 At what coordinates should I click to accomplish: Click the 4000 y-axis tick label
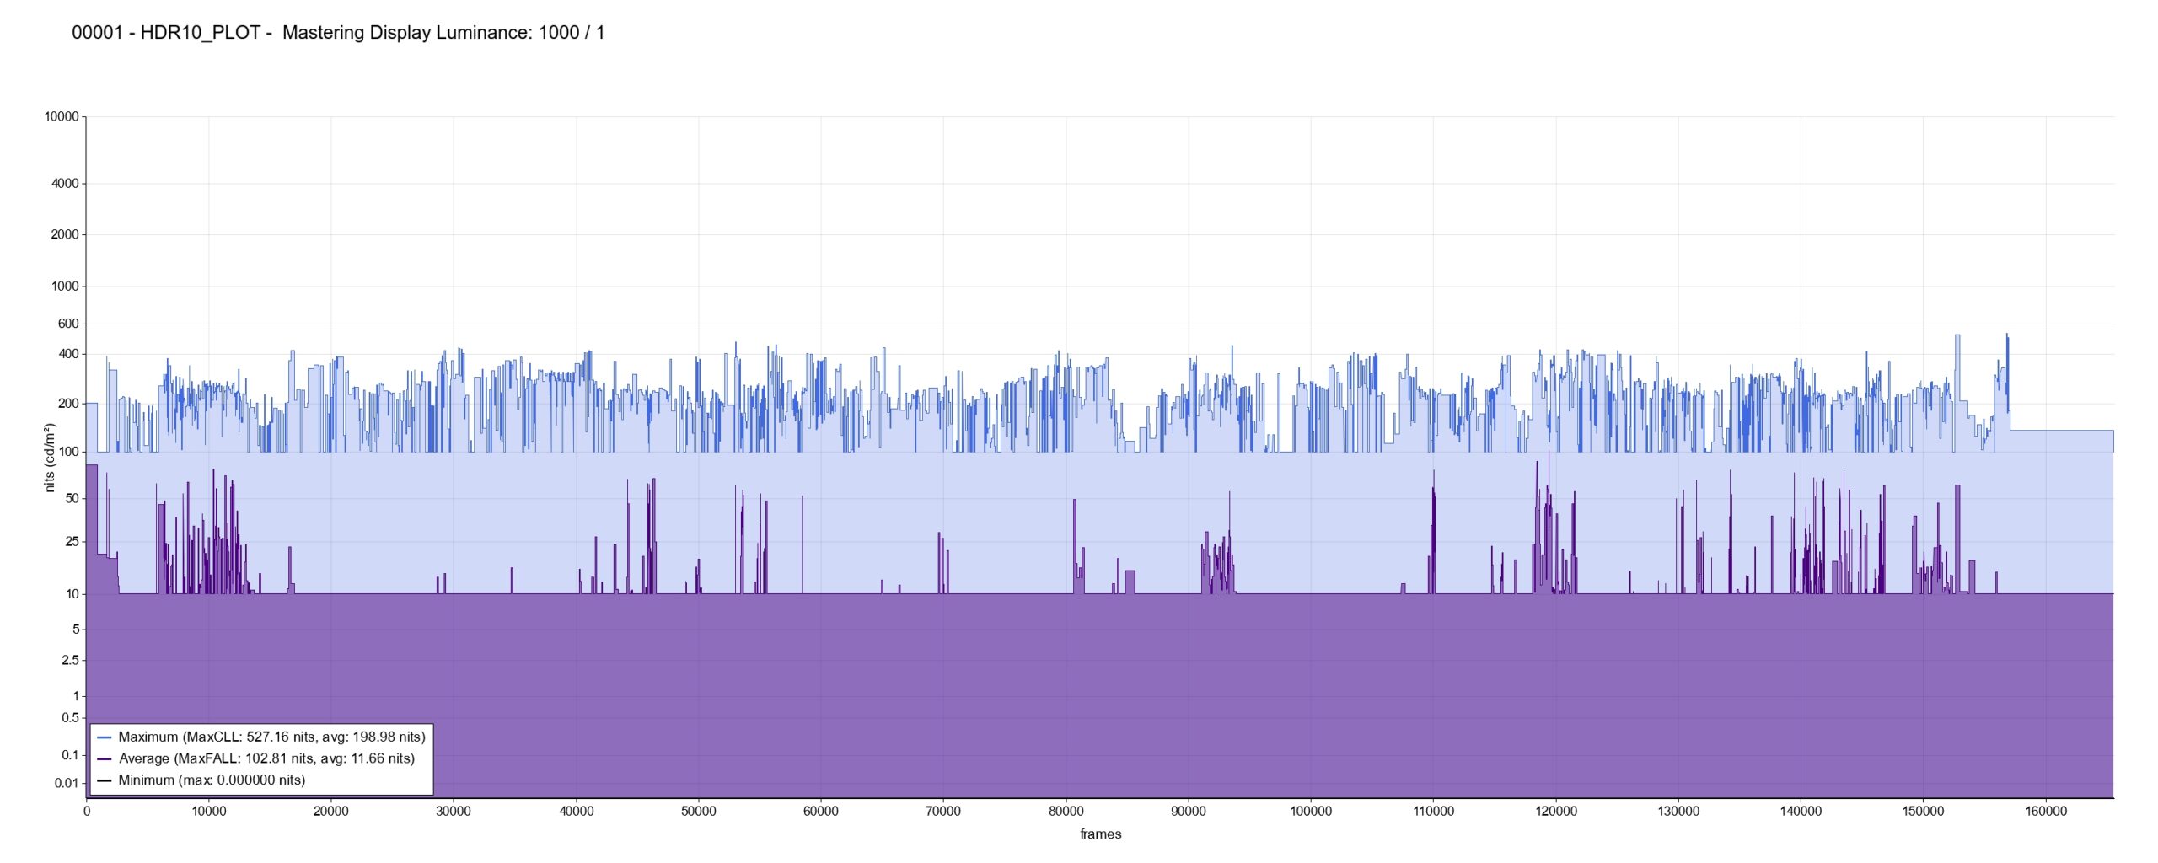65,184
